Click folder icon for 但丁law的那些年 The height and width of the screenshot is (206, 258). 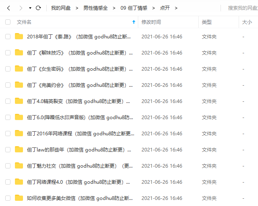click(x=19, y=149)
